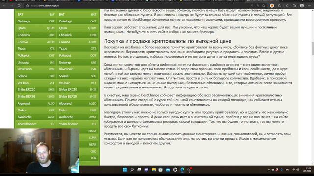Viewport: 314px width, 176px height.
Task: Choose Tezos XTZ in the right column
Action: pos(78,49)
